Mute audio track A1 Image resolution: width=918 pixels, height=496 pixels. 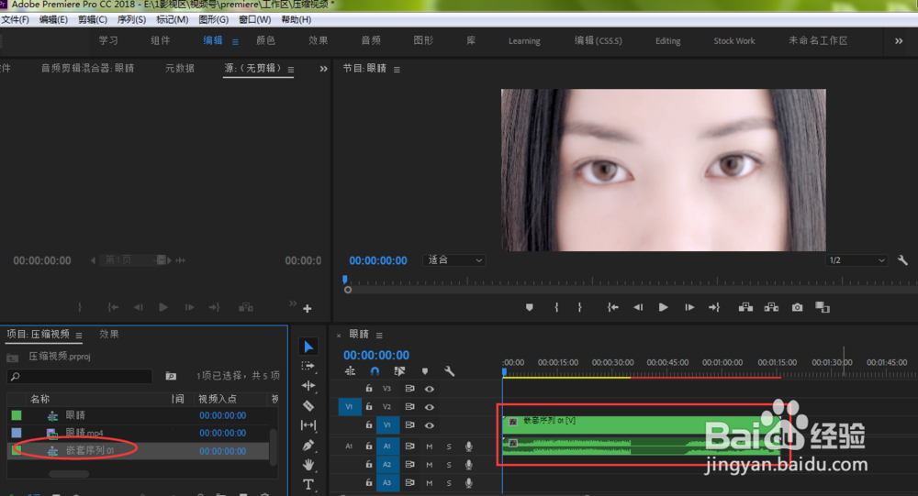pyautogui.click(x=429, y=446)
